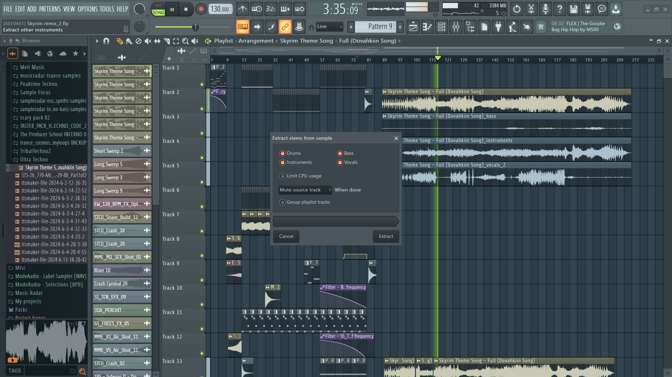Select the browser favorites star tab

coord(76,53)
